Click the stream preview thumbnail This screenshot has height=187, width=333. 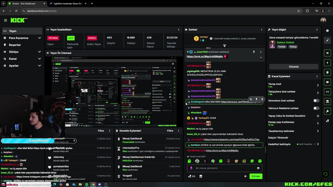click(x=114, y=92)
